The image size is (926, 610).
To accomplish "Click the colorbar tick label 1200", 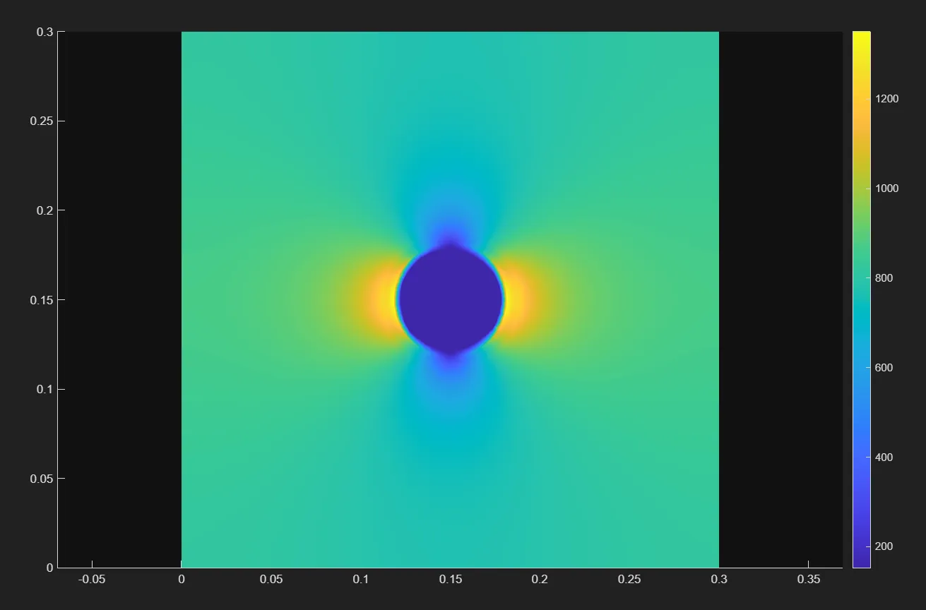I will 886,99.
